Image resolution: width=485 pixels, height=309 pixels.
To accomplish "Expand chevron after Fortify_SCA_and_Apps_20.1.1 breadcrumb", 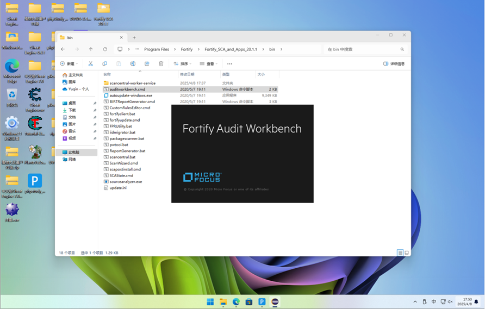I will tap(263, 49).
